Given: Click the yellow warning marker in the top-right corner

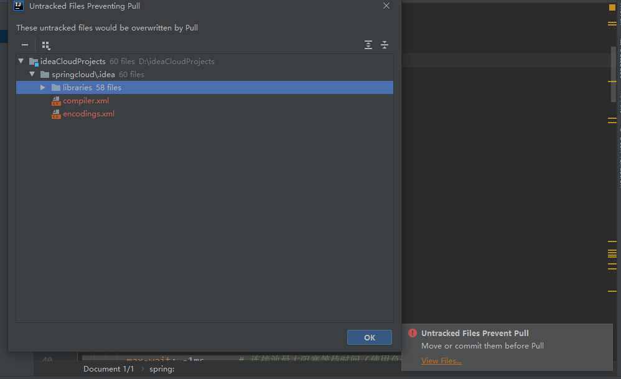Looking at the screenshot, I should [x=612, y=7].
